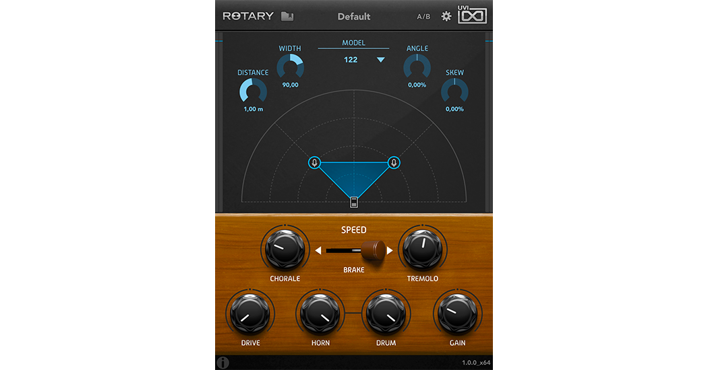Screen dimensions: 708x370
Task: Click the Gain knob
Action: (457, 313)
